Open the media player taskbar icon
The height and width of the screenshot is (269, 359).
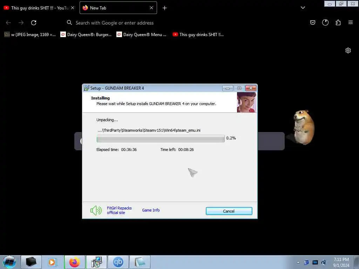coord(53,262)
